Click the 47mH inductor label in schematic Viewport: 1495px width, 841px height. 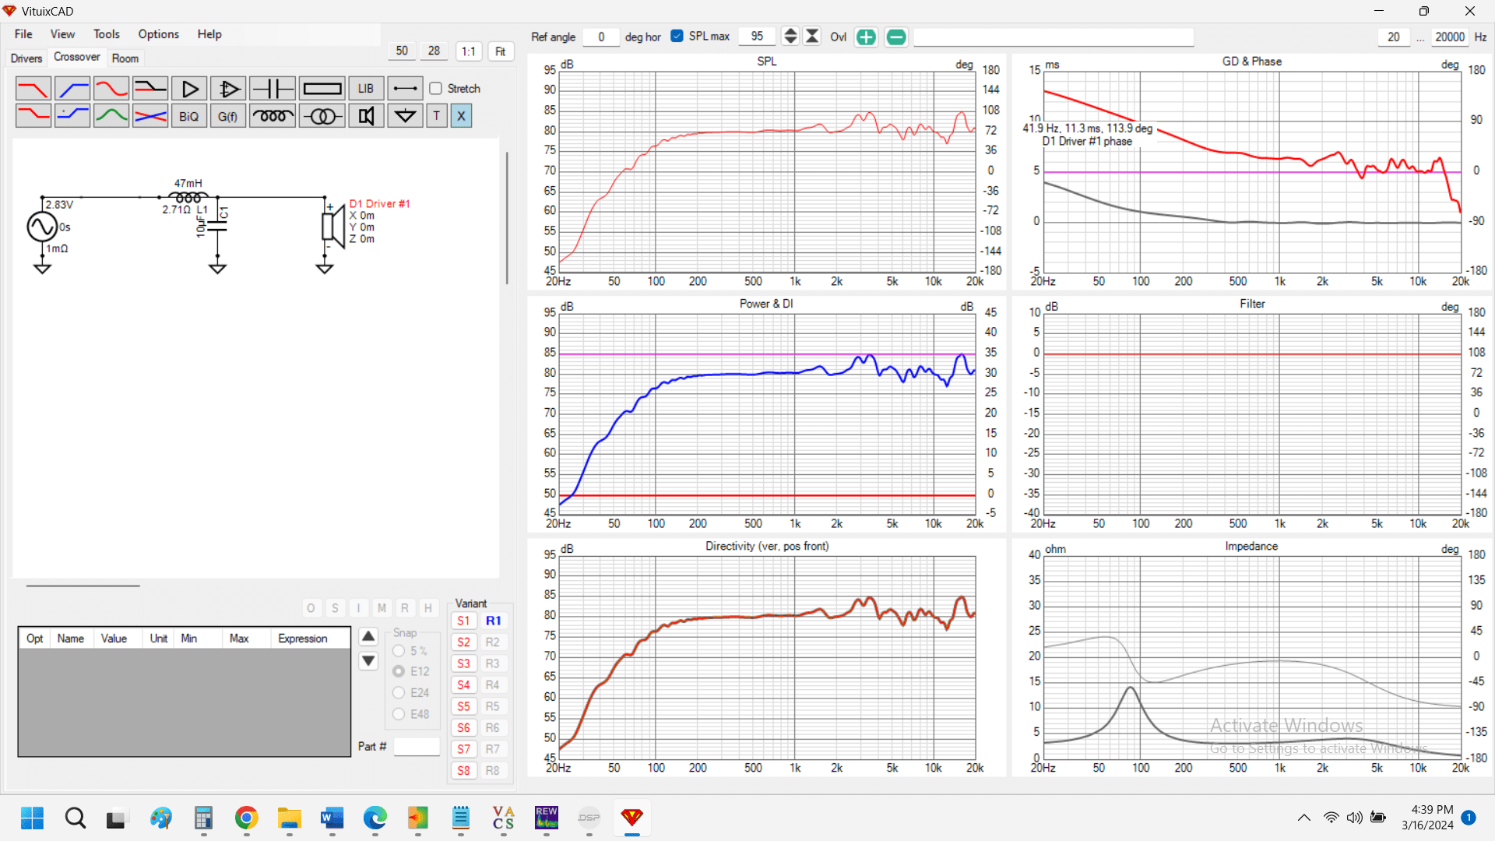[188, 183]
